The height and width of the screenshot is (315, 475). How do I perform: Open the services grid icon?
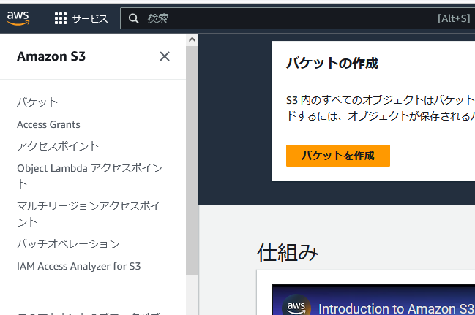click(61, 18)
